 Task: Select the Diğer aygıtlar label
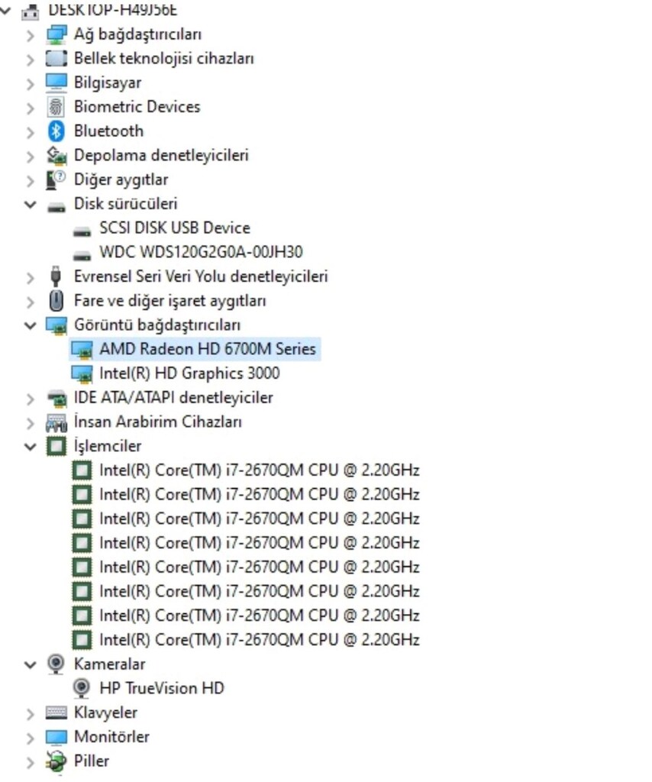point(121,179)
